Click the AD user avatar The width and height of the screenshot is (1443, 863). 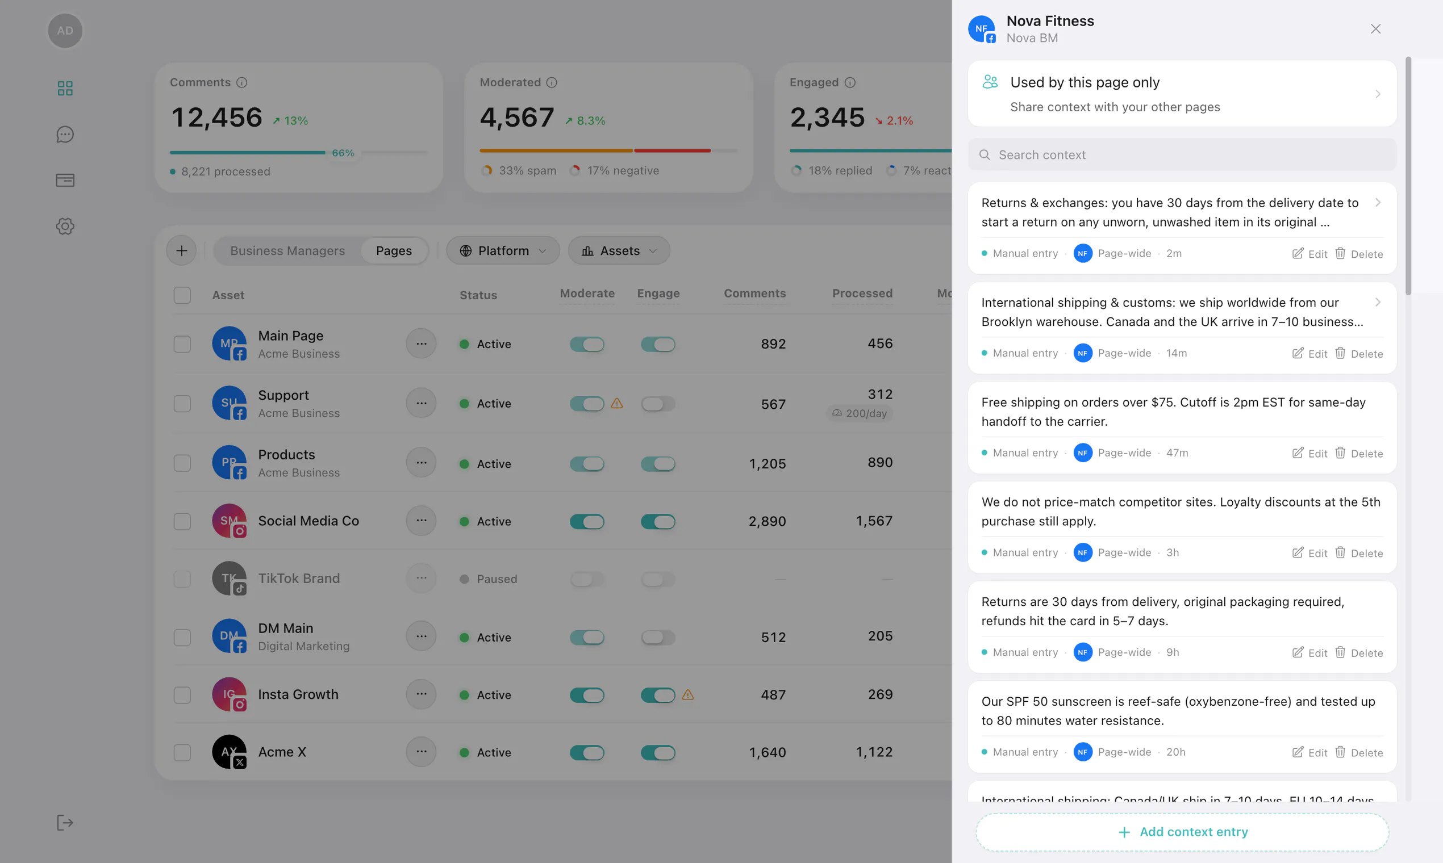[65, 30]
